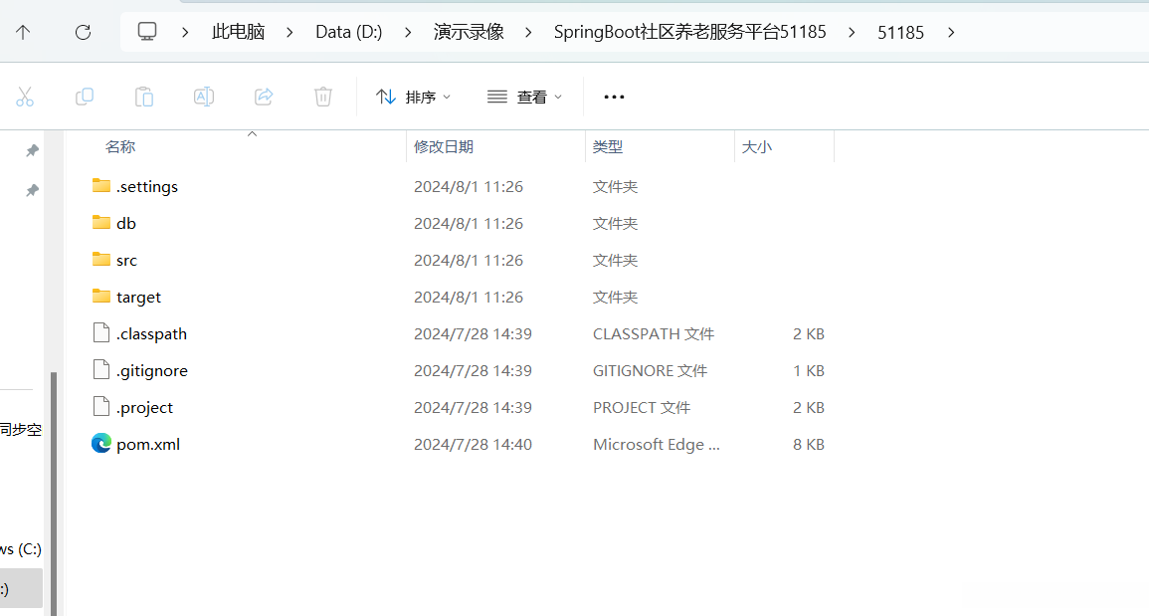The height and width of the screenshot is (616, 1149).
Task: Click the upper pin icon in navigation pane
Action: [32, 150]
